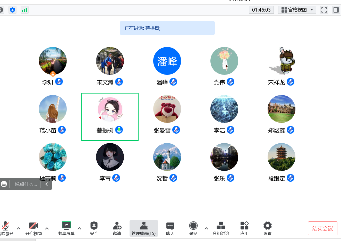This screenshot has height=241, width=341.
Task: Click the network signal strength icon
Action: point(24,10)
